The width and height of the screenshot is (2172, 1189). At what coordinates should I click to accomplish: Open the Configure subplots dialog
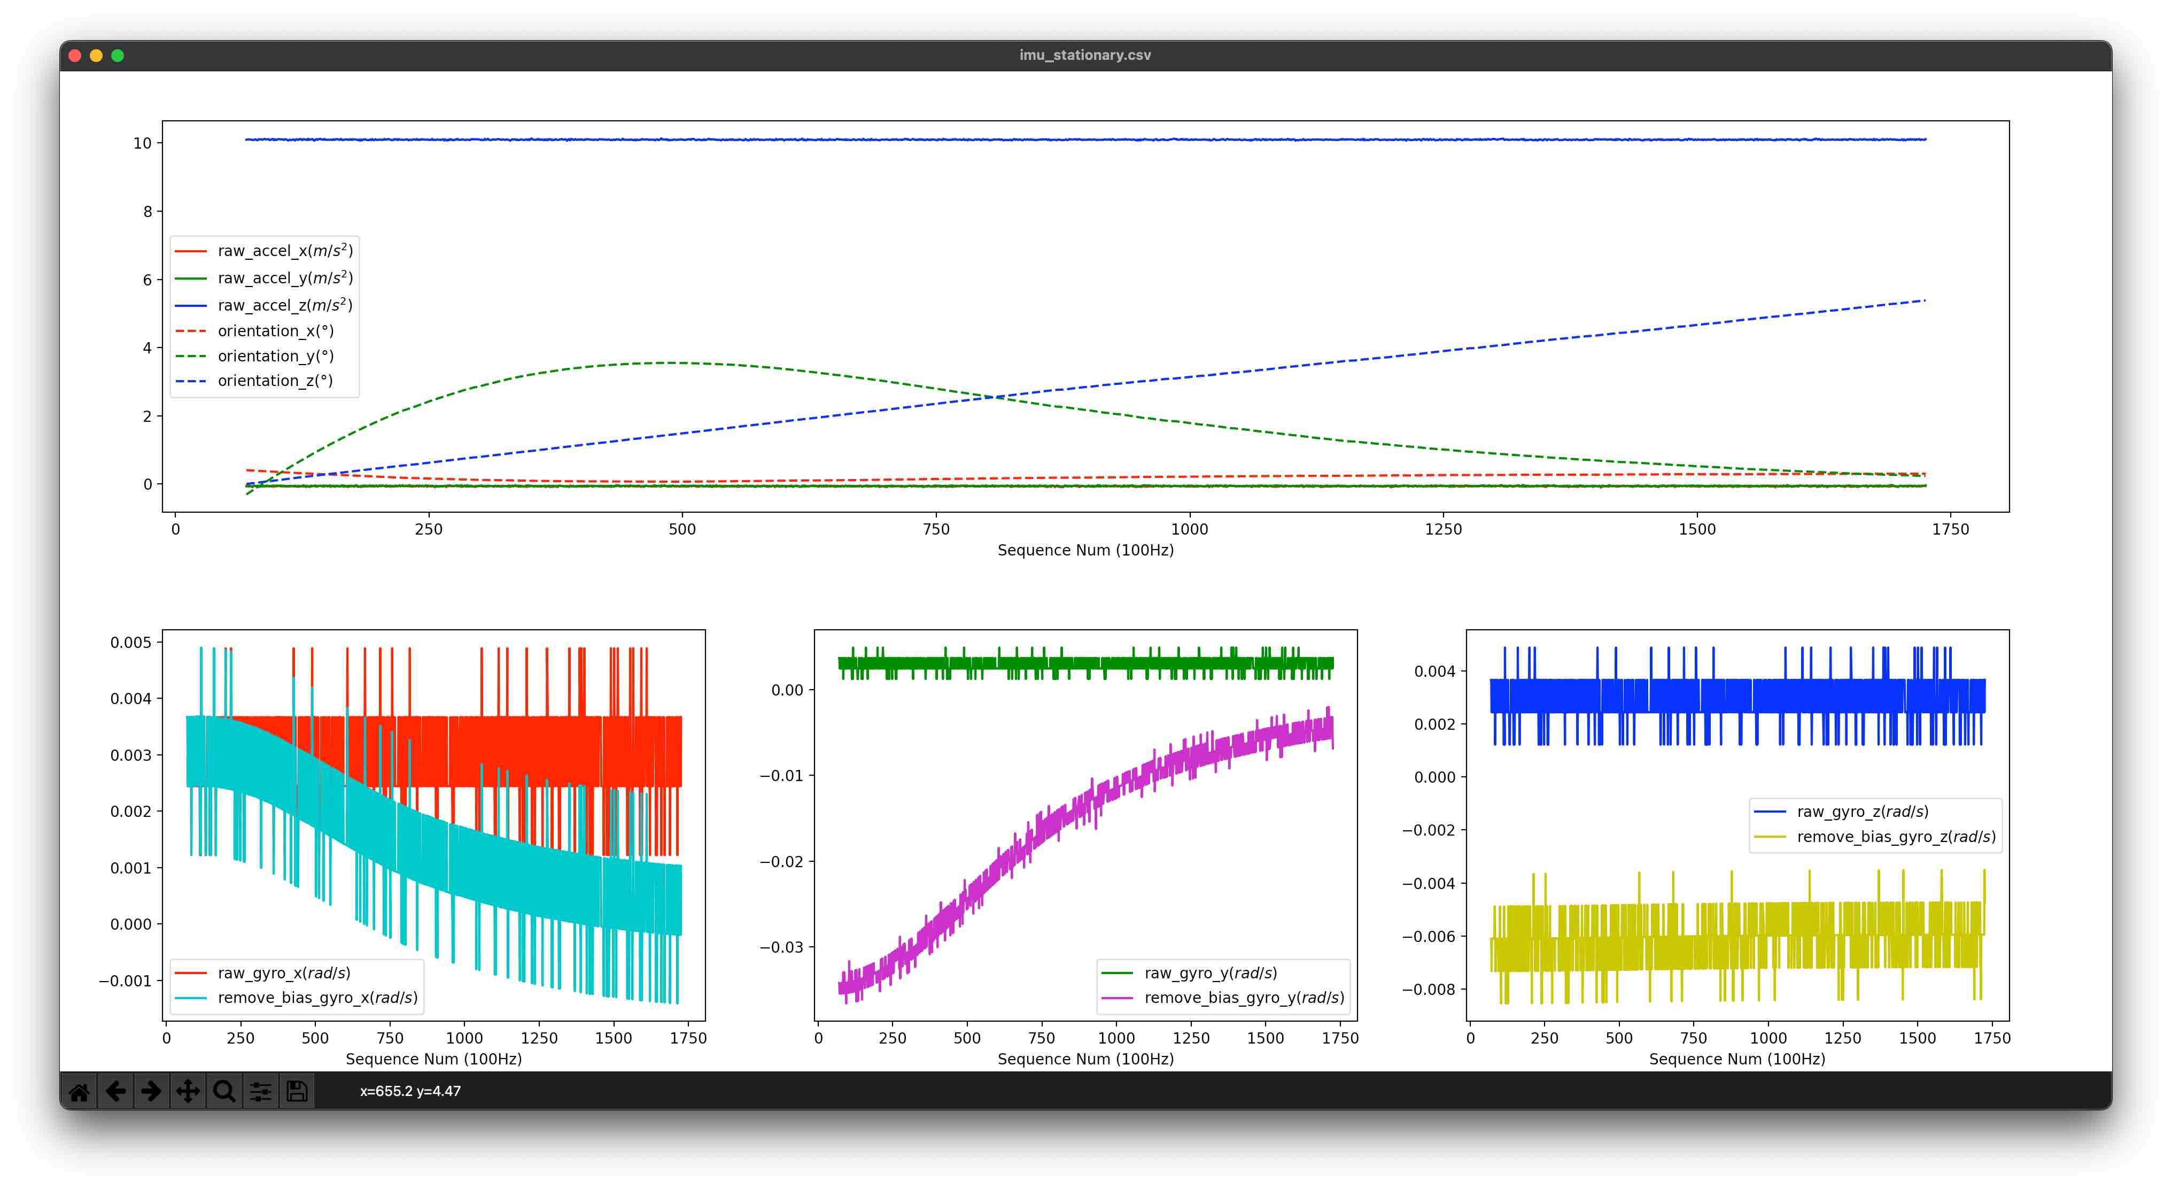[260, 1091]
